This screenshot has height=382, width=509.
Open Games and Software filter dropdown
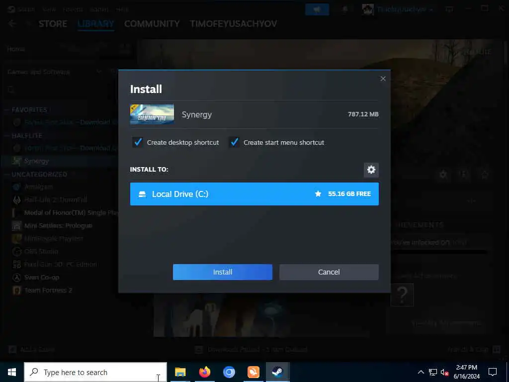pos(55,72)
